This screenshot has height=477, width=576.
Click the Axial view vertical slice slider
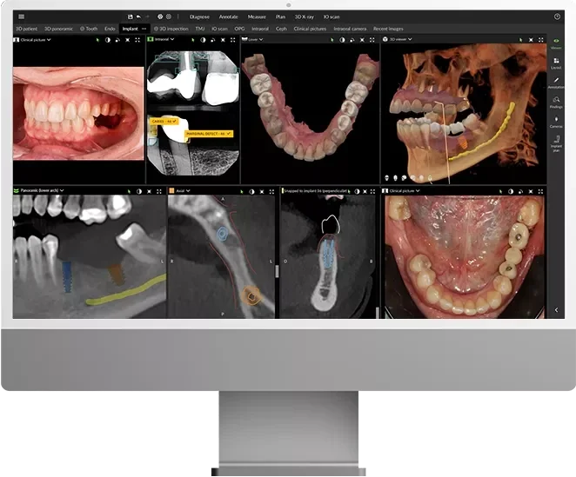(277, 271)
